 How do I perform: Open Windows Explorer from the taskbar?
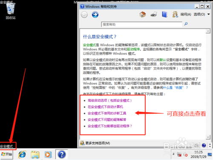click(x=35, y=154)
